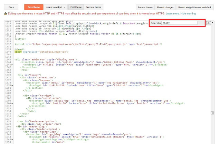
Task: Click line number 1840 in gutter
Action: pyautogui.click(x=8, y=52)
